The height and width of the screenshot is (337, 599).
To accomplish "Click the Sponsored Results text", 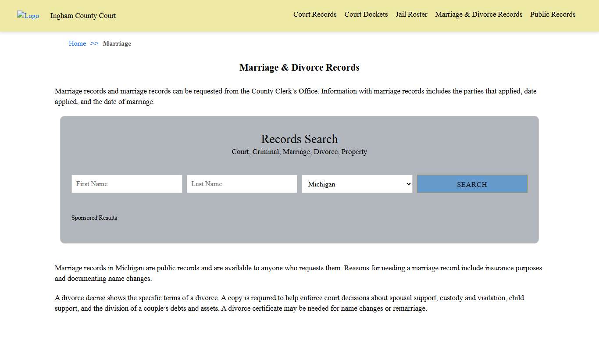I will pos(94,218).
